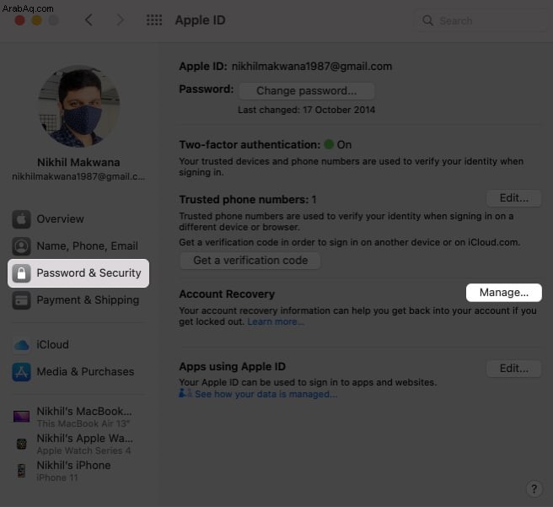Go back with the left chevron
This screenshot has width=553, height=507.
(89, 20)
